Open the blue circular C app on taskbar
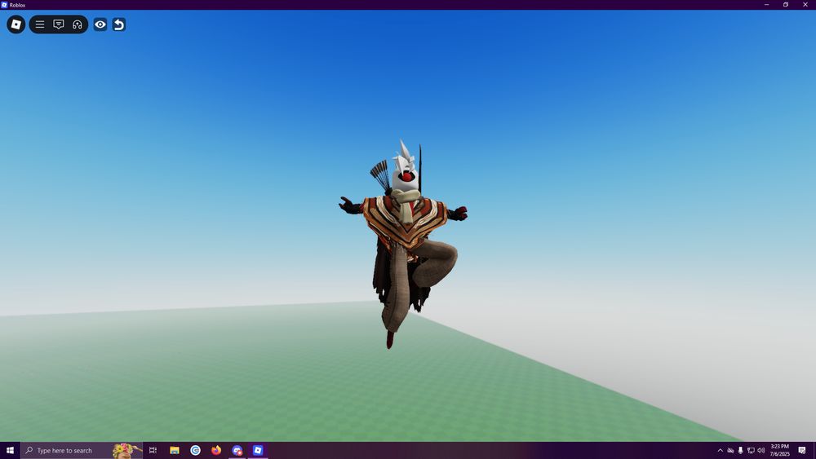The image size is (816, 459). [x=195, y=450]
